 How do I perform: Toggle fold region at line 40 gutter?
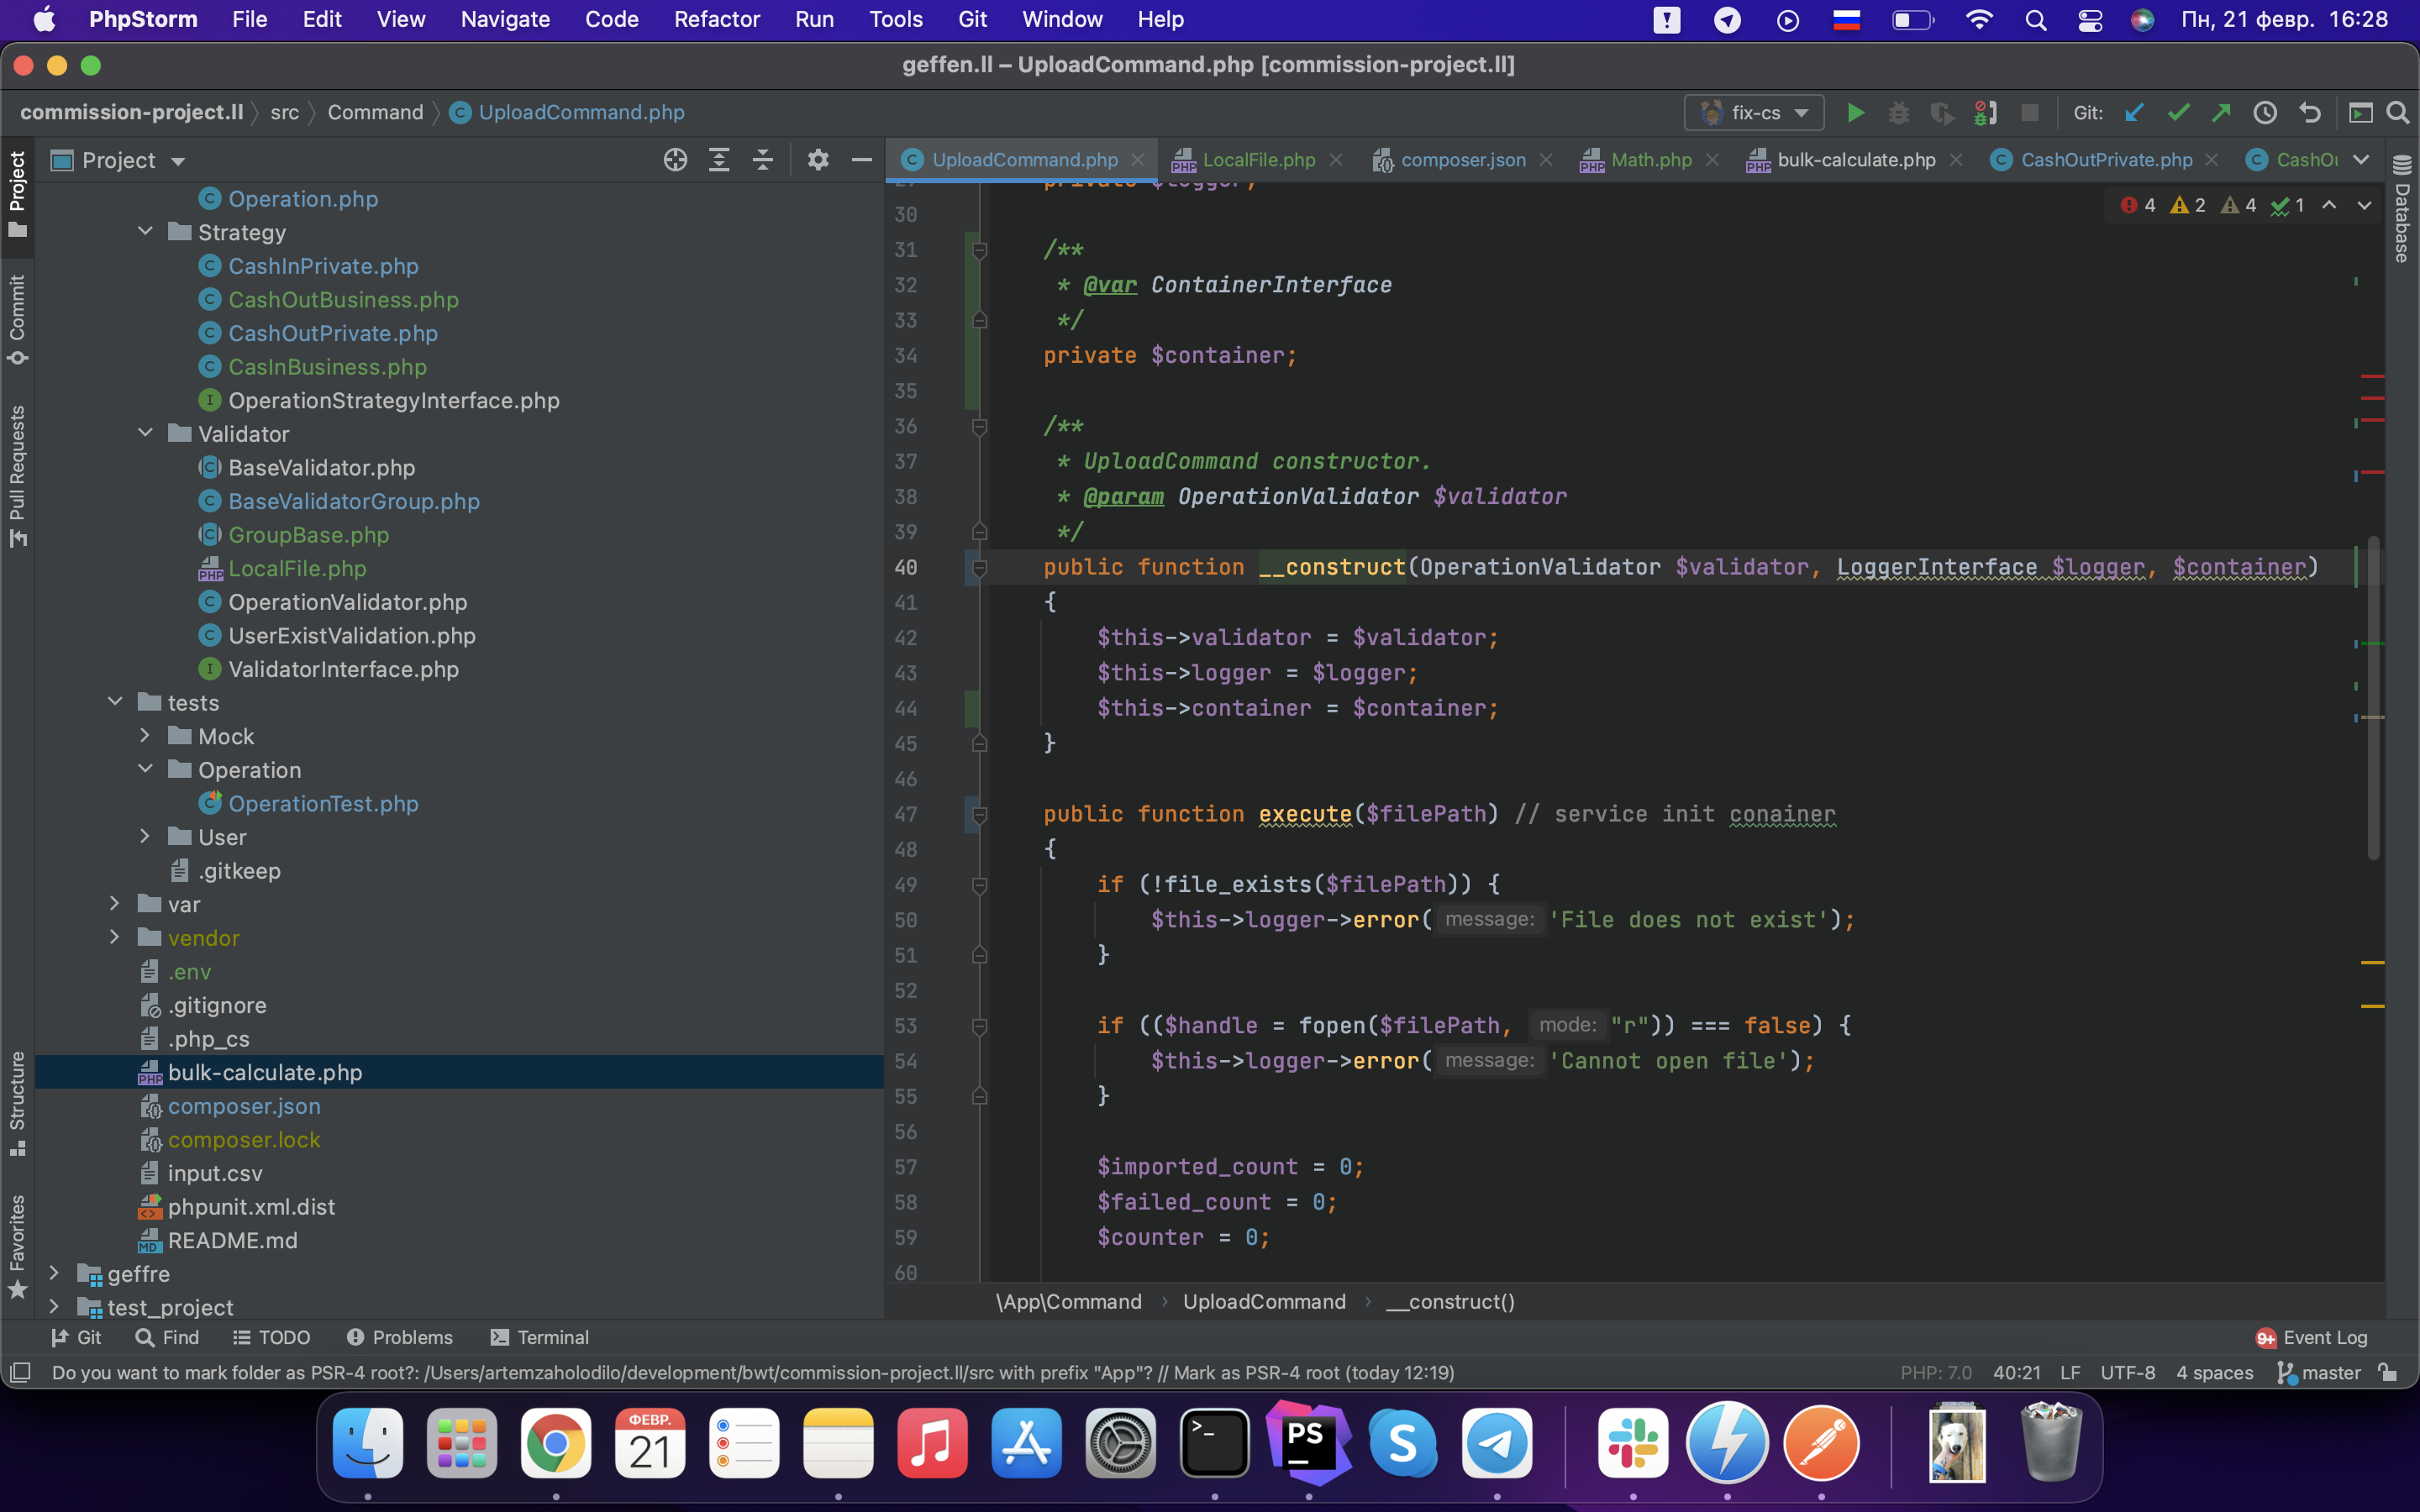(x=980, y=568)
